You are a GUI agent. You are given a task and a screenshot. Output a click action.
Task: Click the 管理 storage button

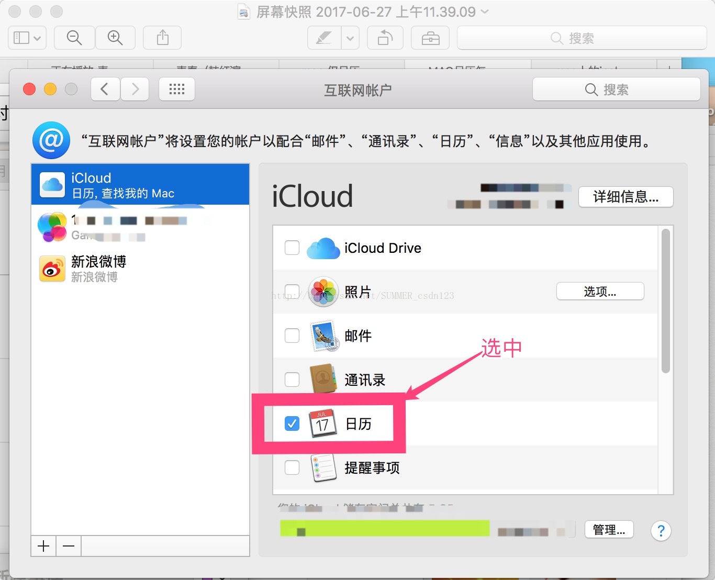click(609, 530)
